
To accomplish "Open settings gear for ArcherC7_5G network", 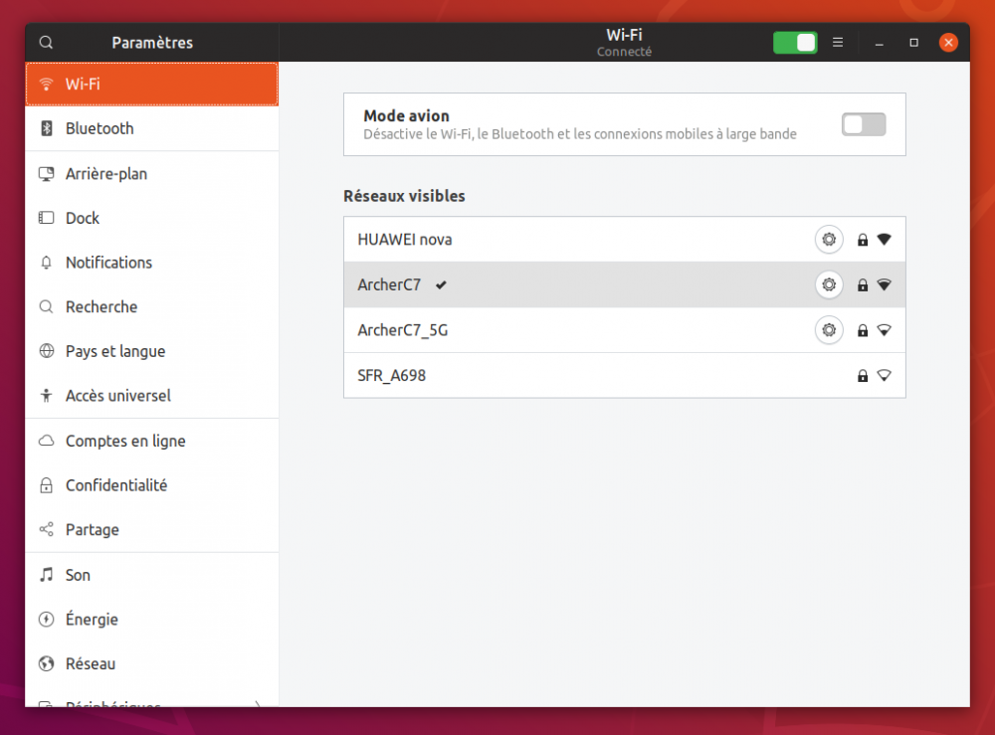I will pos(828,329).
